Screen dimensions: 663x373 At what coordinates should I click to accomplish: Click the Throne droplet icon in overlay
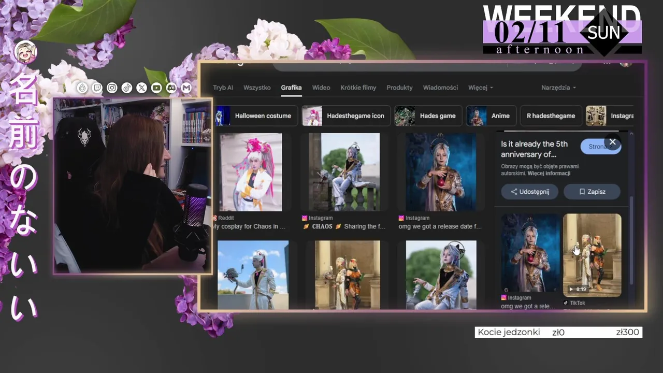[x=82, y=88]
